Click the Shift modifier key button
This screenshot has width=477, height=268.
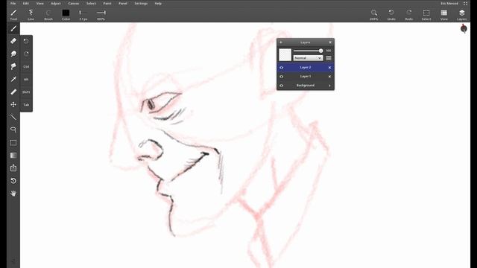(x=26, y=92)
